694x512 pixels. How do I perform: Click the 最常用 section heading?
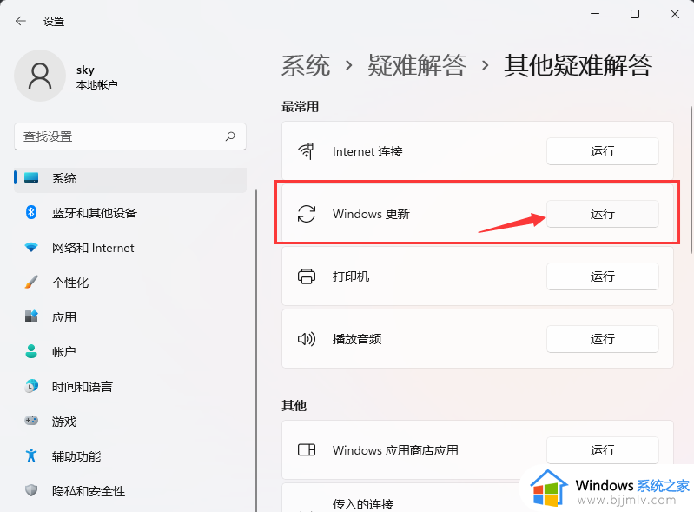click(x=300, y=106)
